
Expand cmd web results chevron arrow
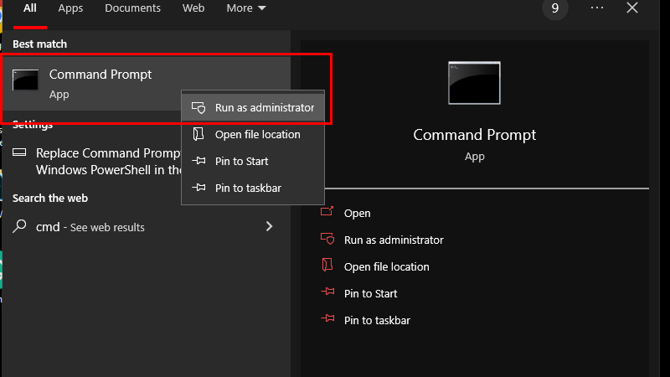pyautogui.click(x=269, y=226)
